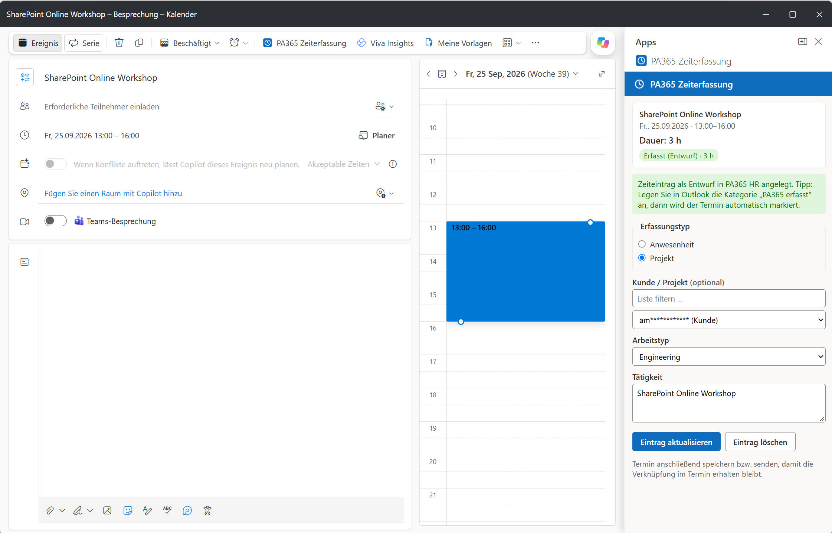Open the accessibility checker icon
The image size is (832, 533).
coord(207,511)
